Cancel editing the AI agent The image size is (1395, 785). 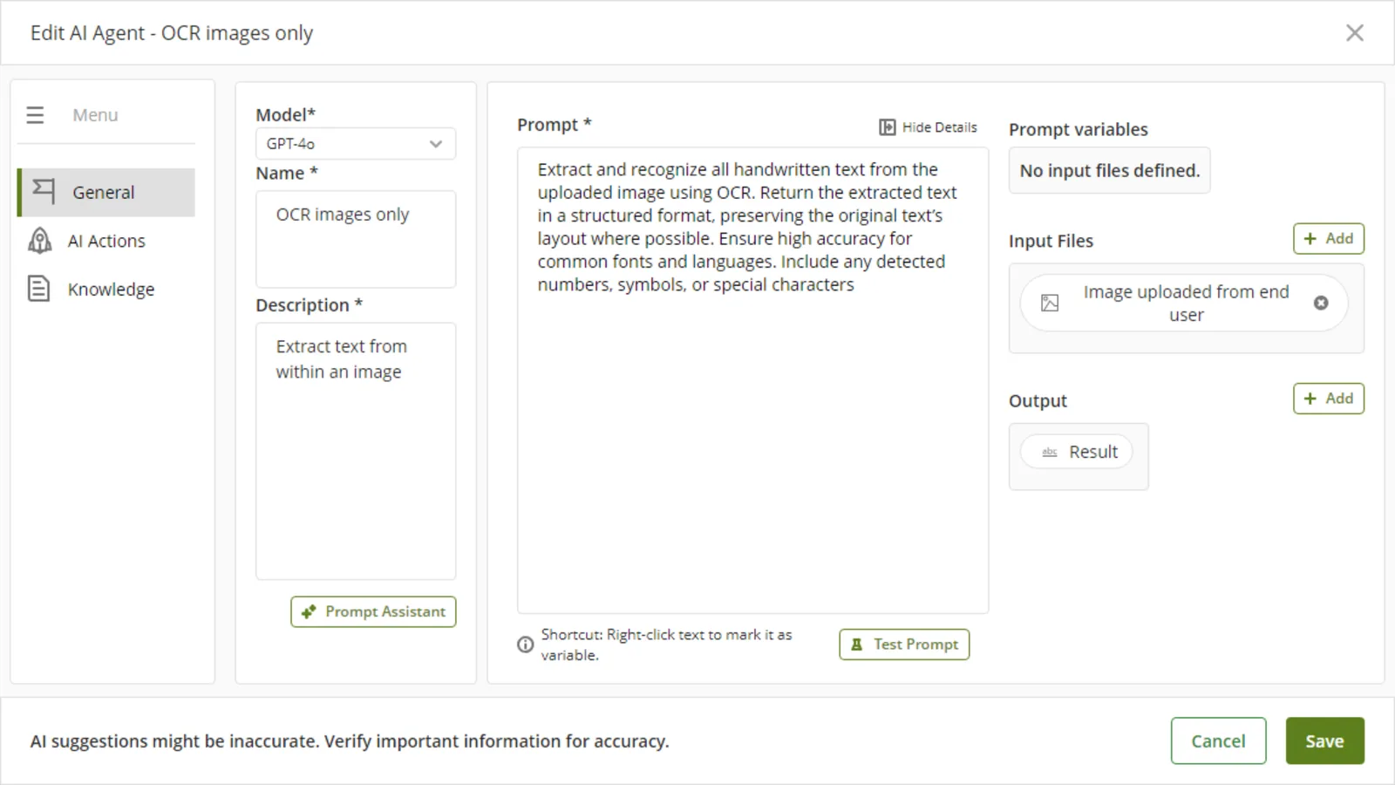coord(1218,741)
